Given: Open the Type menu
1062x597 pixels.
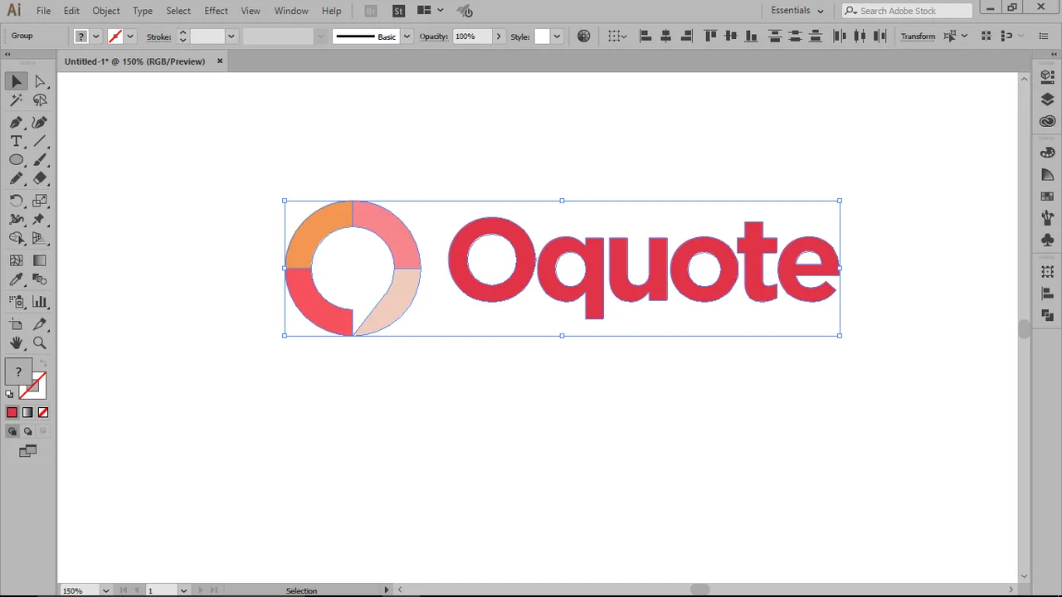Looking at the screenshot, I should [x=143, y=11].
